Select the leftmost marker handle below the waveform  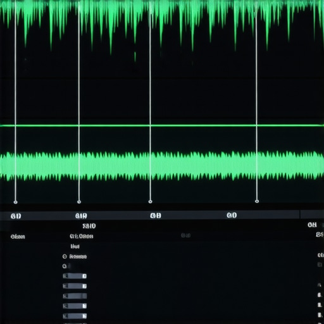15,202
